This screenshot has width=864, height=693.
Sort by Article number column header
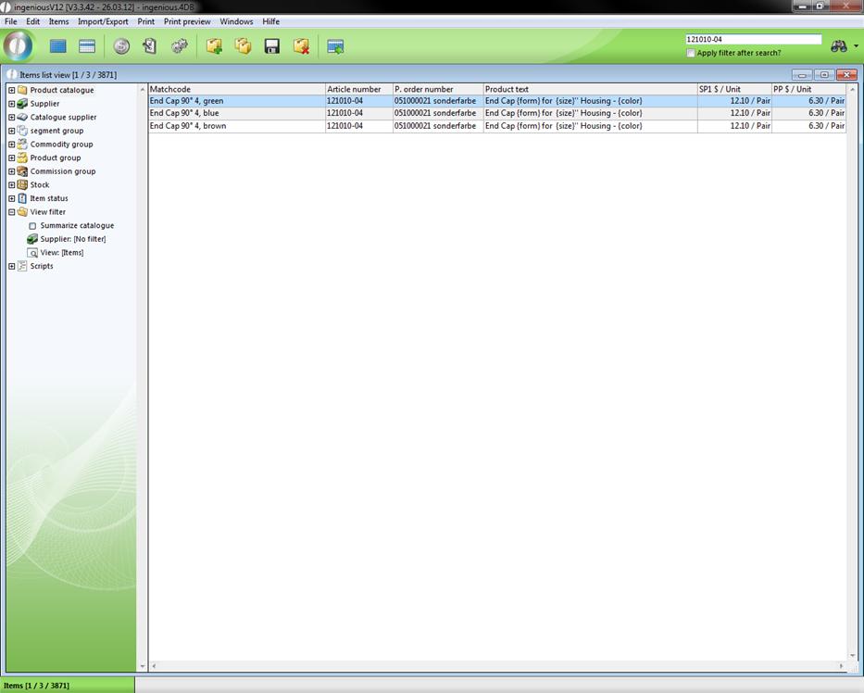357,89
